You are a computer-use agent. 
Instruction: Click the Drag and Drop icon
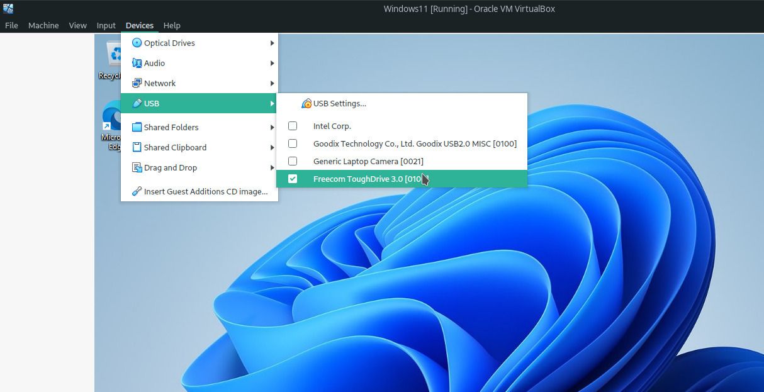click(x=137, y=167)
